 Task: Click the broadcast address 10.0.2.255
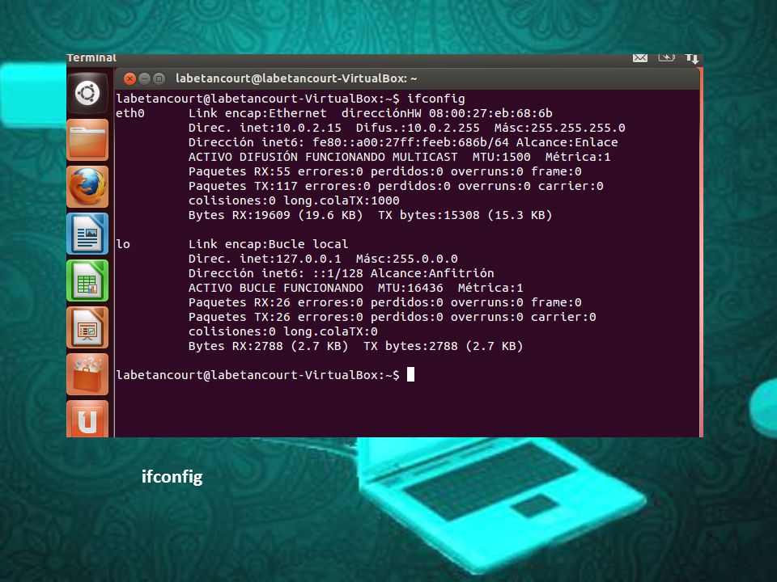point(444,128)
